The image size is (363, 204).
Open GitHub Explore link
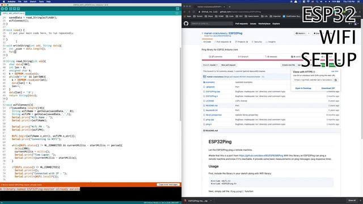(x=276, y=24)
